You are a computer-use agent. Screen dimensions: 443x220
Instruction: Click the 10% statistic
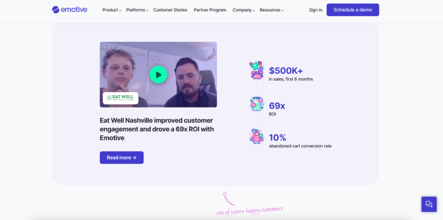277,137
